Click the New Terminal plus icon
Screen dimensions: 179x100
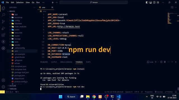point(156,62)
